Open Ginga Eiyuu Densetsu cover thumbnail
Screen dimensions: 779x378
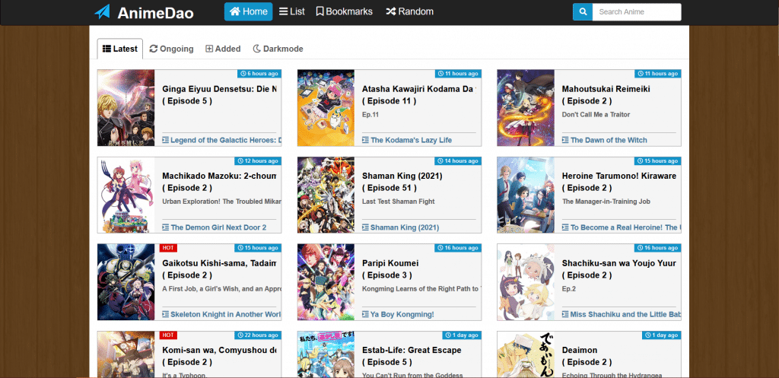[126, 108]
